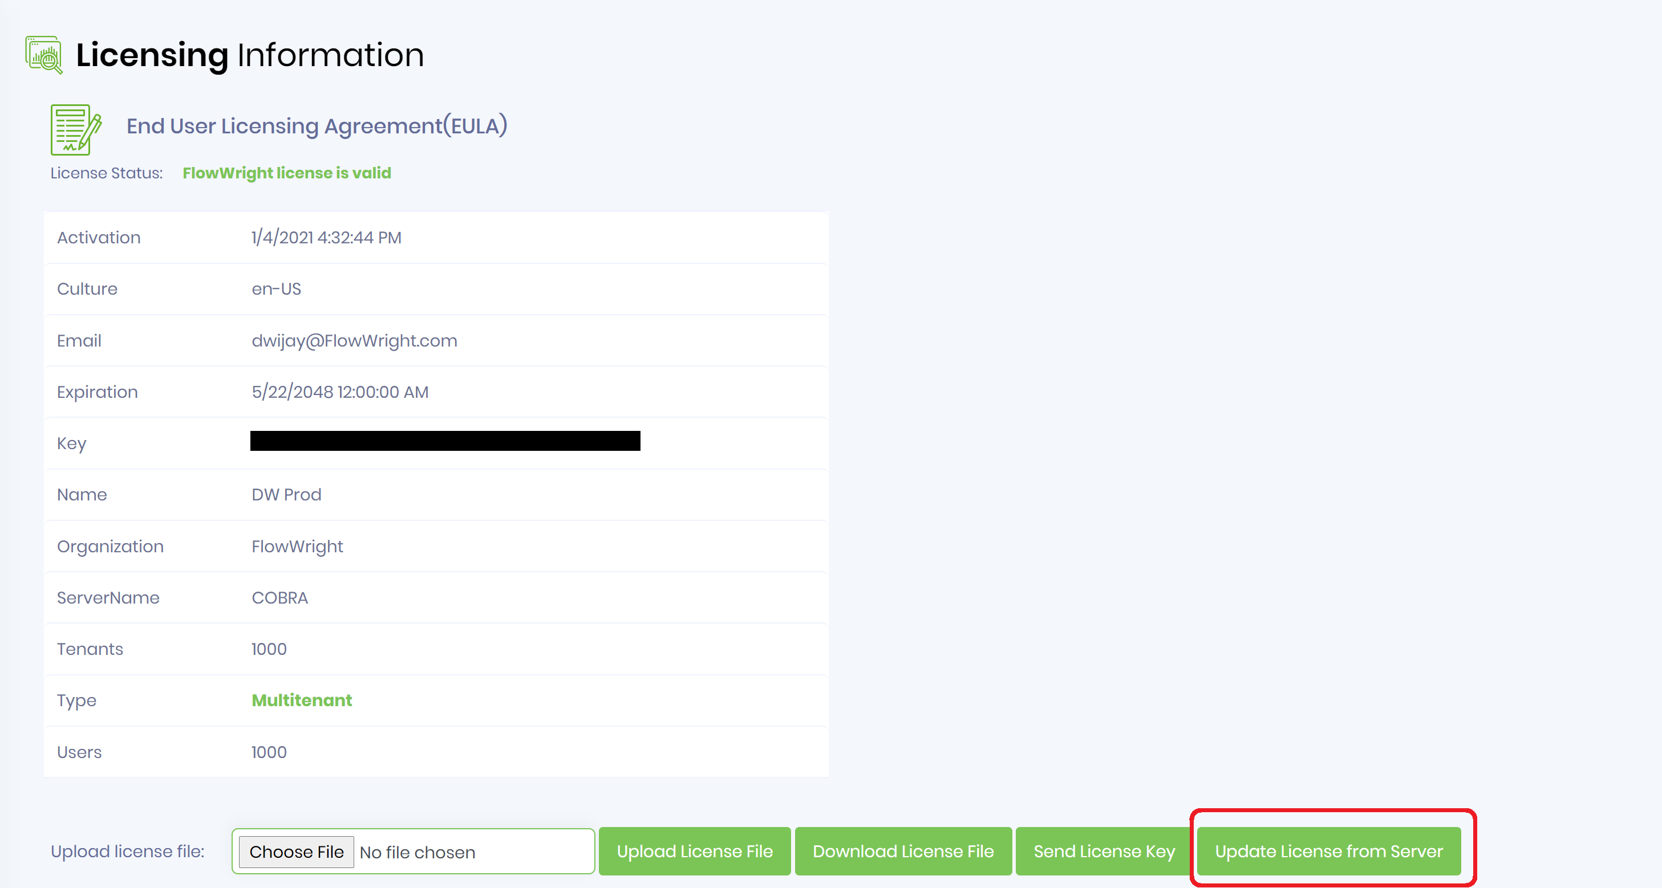Click the No file chosen input field

(471, 852)
